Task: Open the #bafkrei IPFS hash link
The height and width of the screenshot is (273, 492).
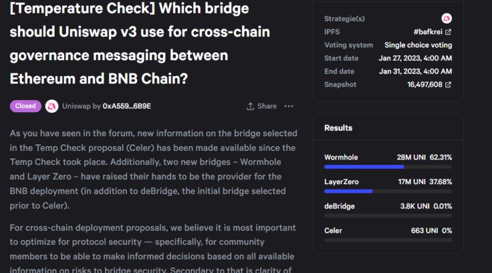Action: tap(427, 32)
